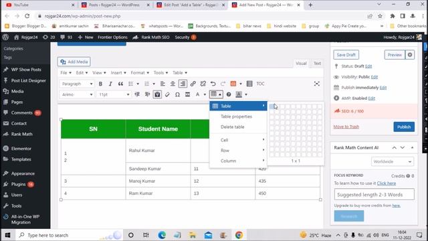Open the Arimo font family dropdown
428x241 pixels.
(77, 94)
